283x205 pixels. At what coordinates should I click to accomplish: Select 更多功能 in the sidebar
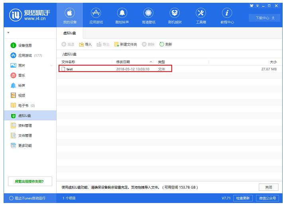tap(30, 145)
